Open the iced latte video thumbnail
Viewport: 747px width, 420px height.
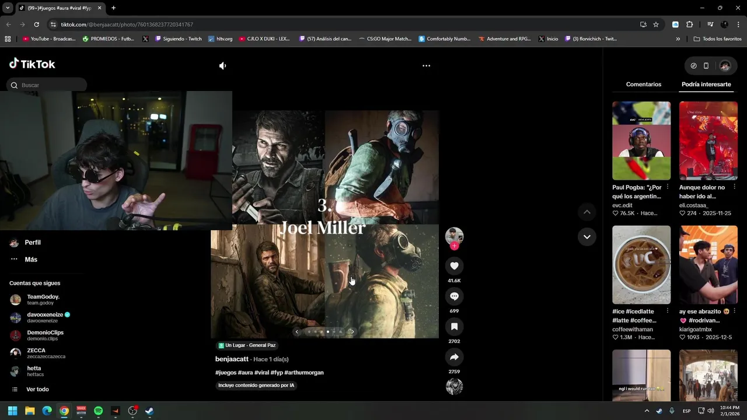click(641, 265)
